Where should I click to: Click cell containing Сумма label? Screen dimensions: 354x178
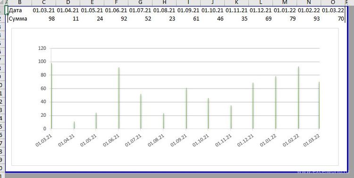click(x=20, y=18)
